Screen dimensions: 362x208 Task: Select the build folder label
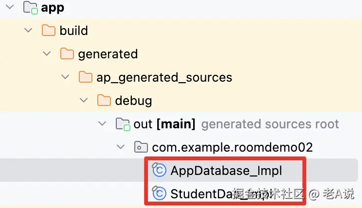73,31
